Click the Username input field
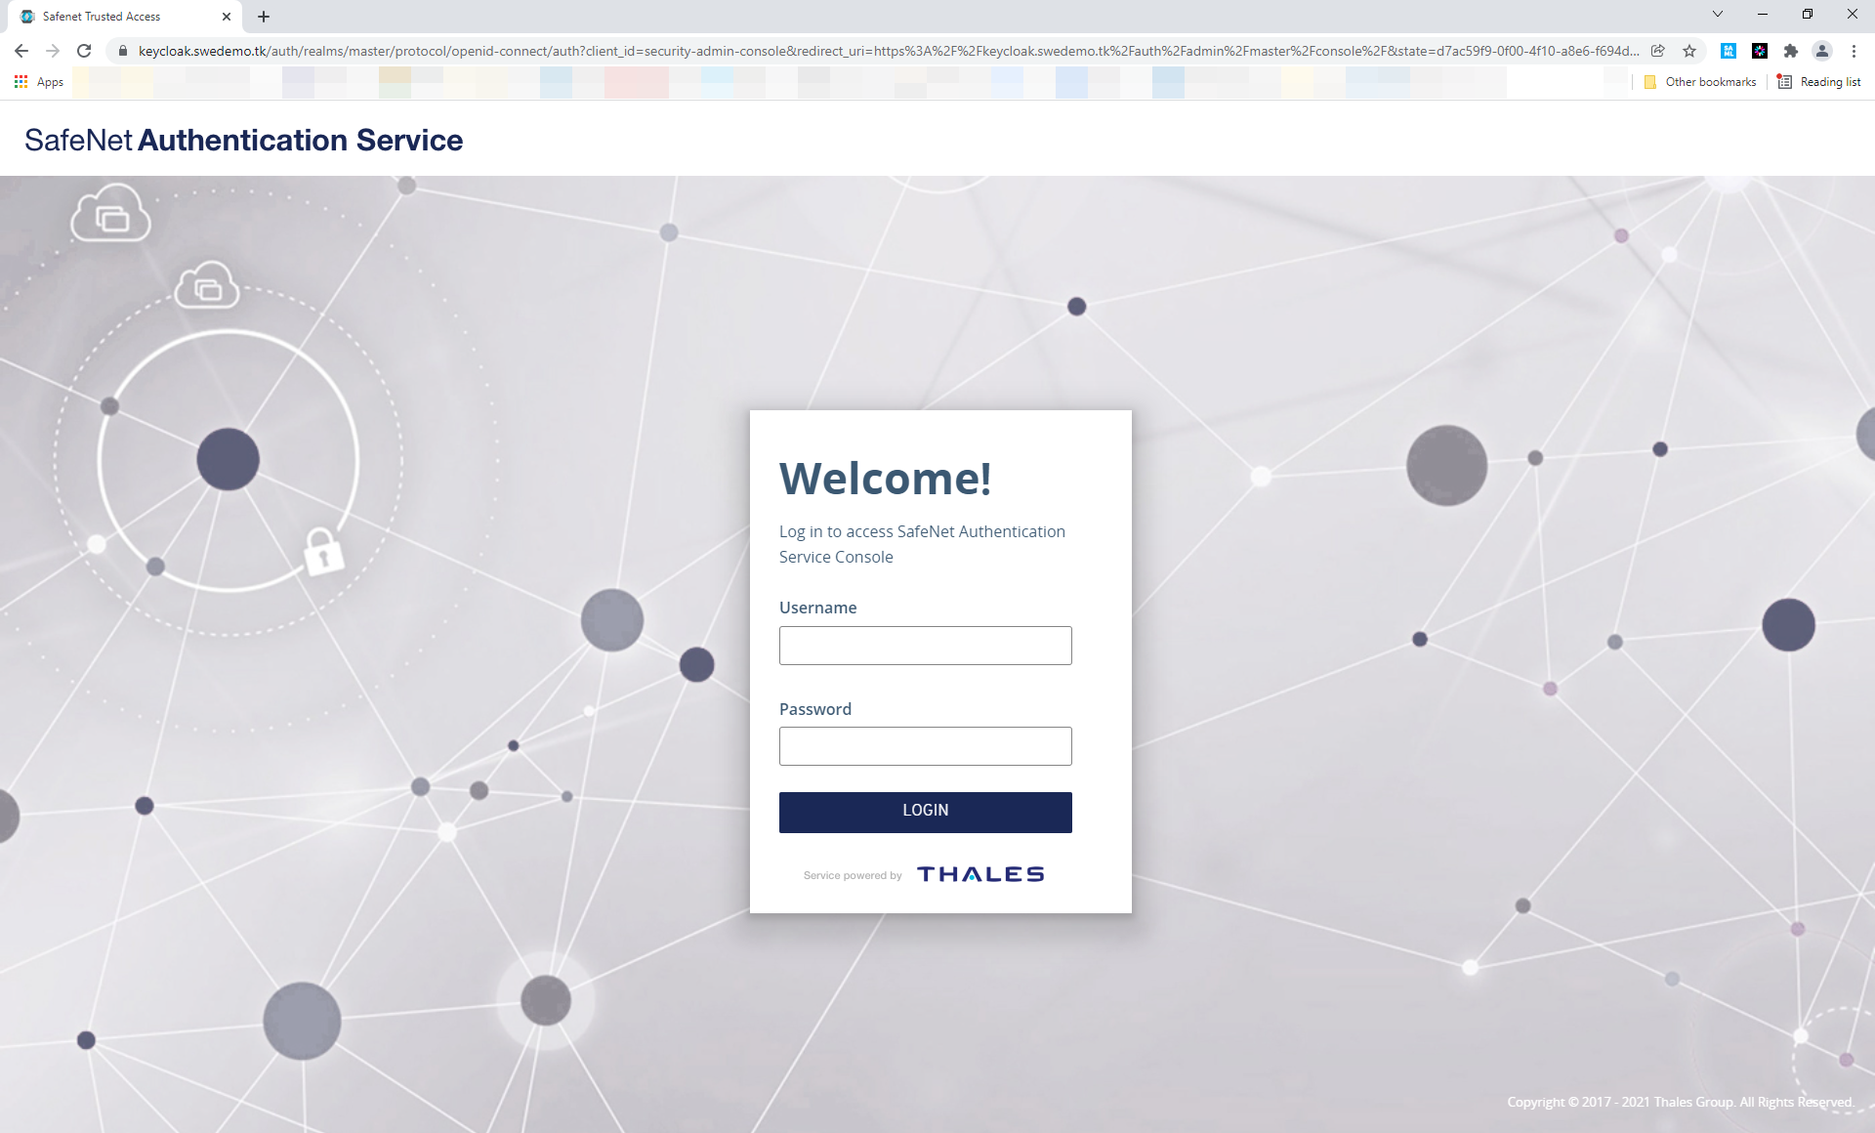Screen dimensions: 1875x1133 point(925,646)
